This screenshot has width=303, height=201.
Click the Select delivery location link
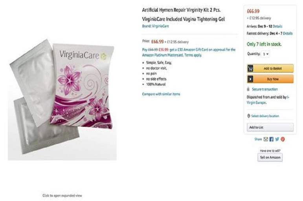coord(265,116)
